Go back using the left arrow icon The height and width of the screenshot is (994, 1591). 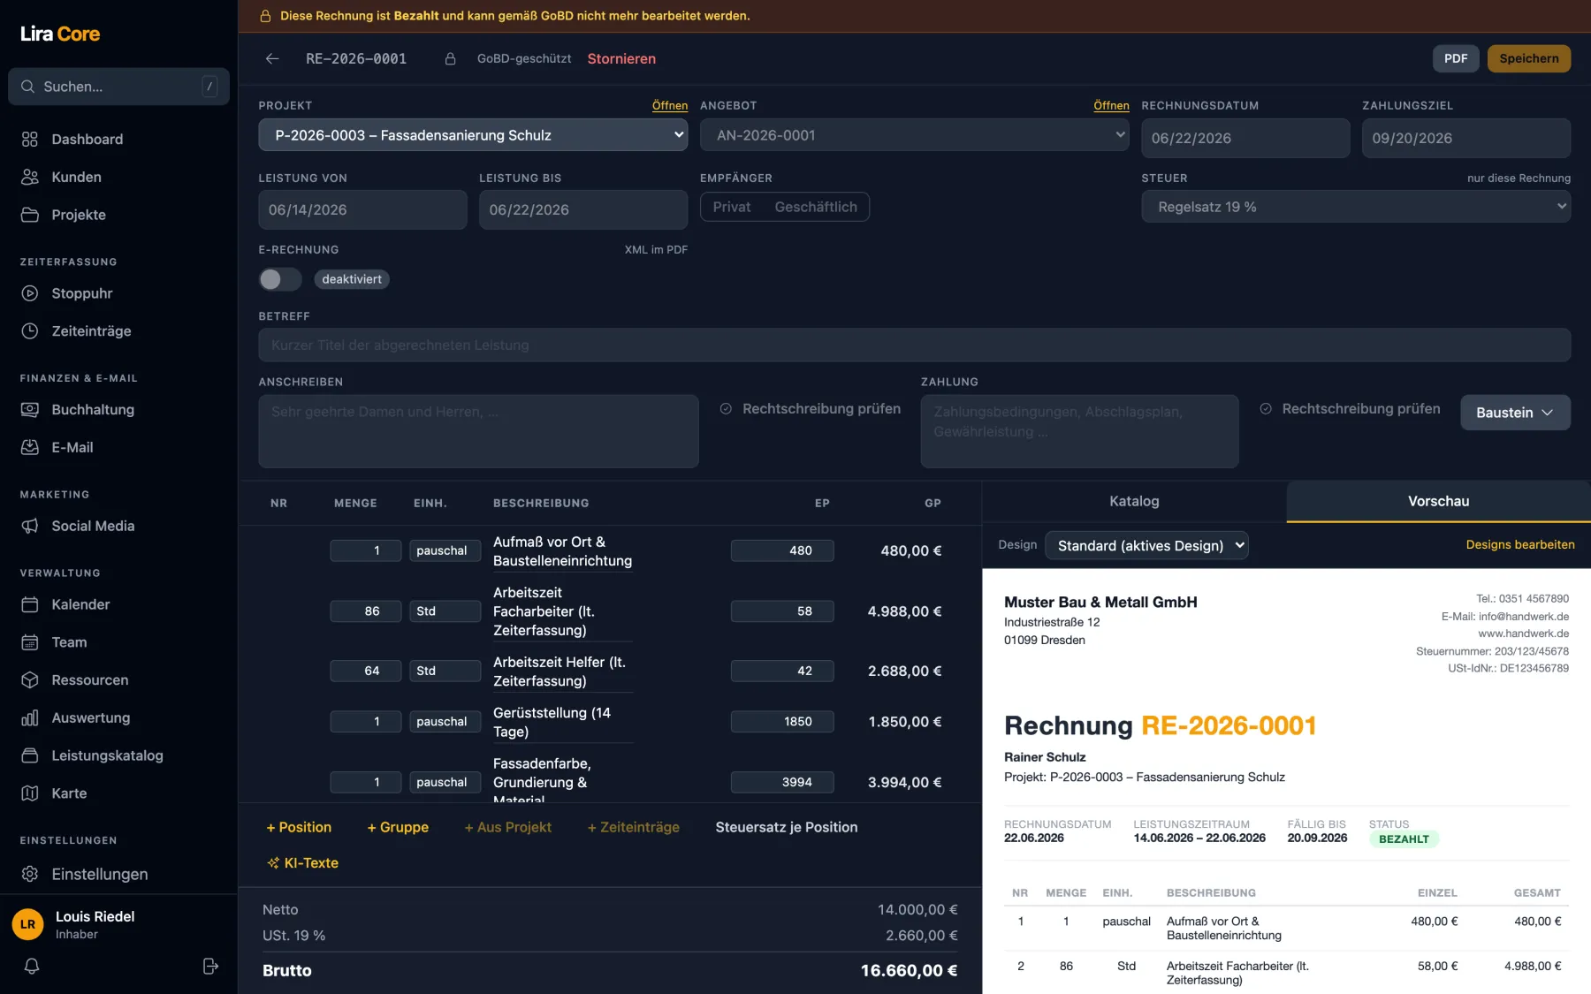pos(272,59)
